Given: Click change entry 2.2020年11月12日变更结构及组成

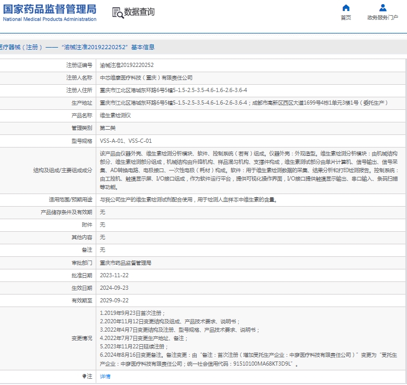Looking at the screenshot, I should pos(169,321).
